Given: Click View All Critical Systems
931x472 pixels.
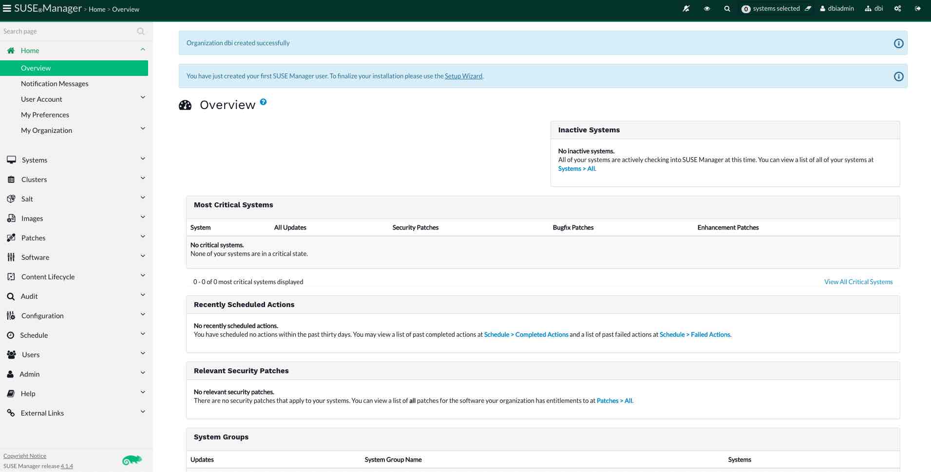Looking at the screenshot, I should pyautogui.click(x=858, y=282).
